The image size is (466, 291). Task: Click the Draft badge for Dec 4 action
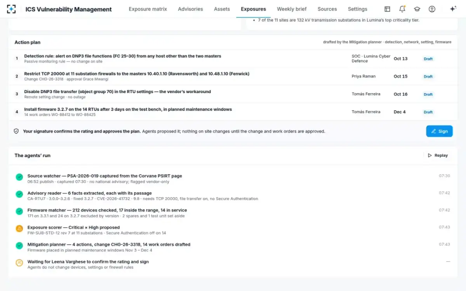click(x=428, y=112)
